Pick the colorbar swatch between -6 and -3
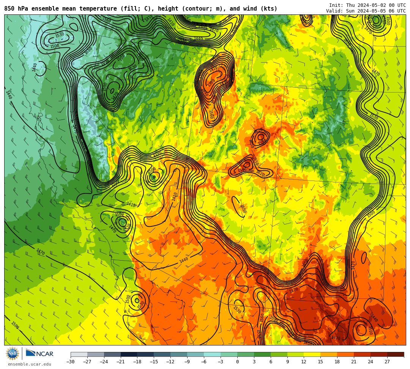 pos(212,354)
